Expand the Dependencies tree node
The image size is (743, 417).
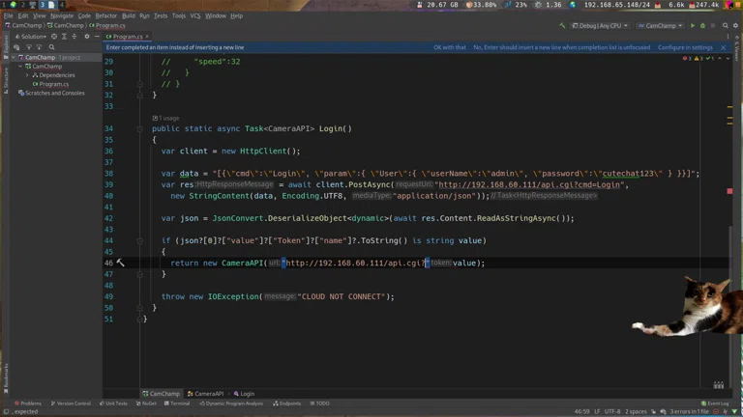click(27, 75)
